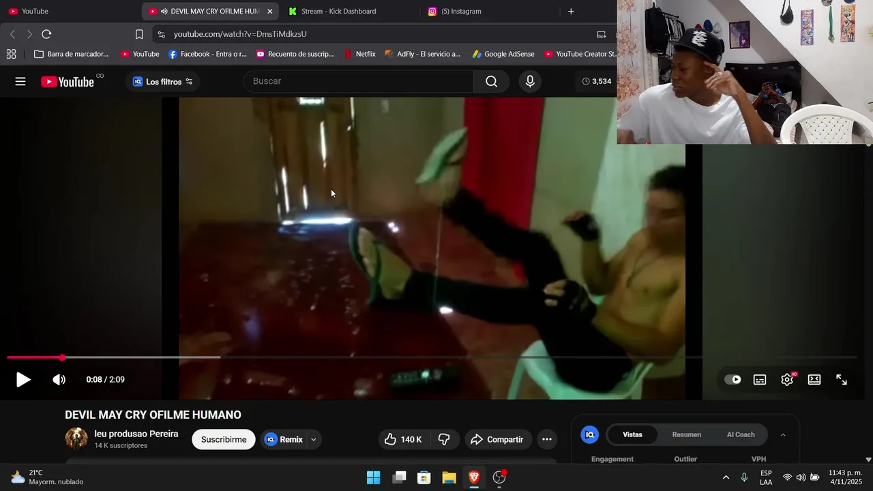Screen dimensions: 873x491
Task: Focus the Buscar search field
Action: tap(359, 81)
